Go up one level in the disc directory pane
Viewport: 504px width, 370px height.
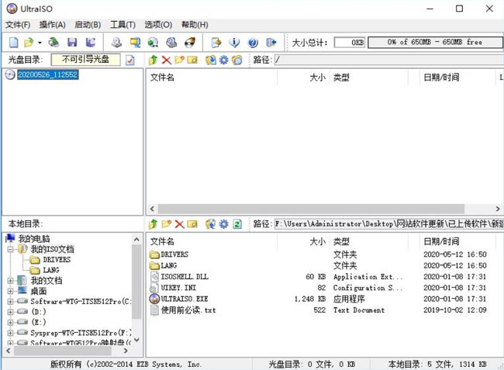click(x=153, y=60)
